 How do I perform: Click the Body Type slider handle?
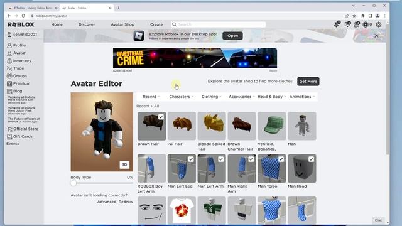[x=73, y=183]
